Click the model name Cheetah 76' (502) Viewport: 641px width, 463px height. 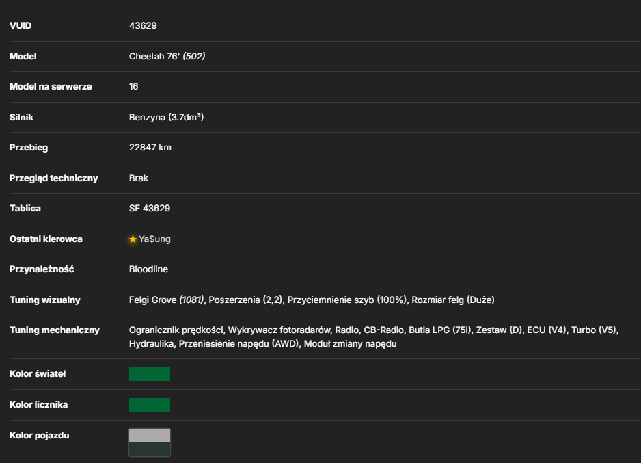pos(167,57)
